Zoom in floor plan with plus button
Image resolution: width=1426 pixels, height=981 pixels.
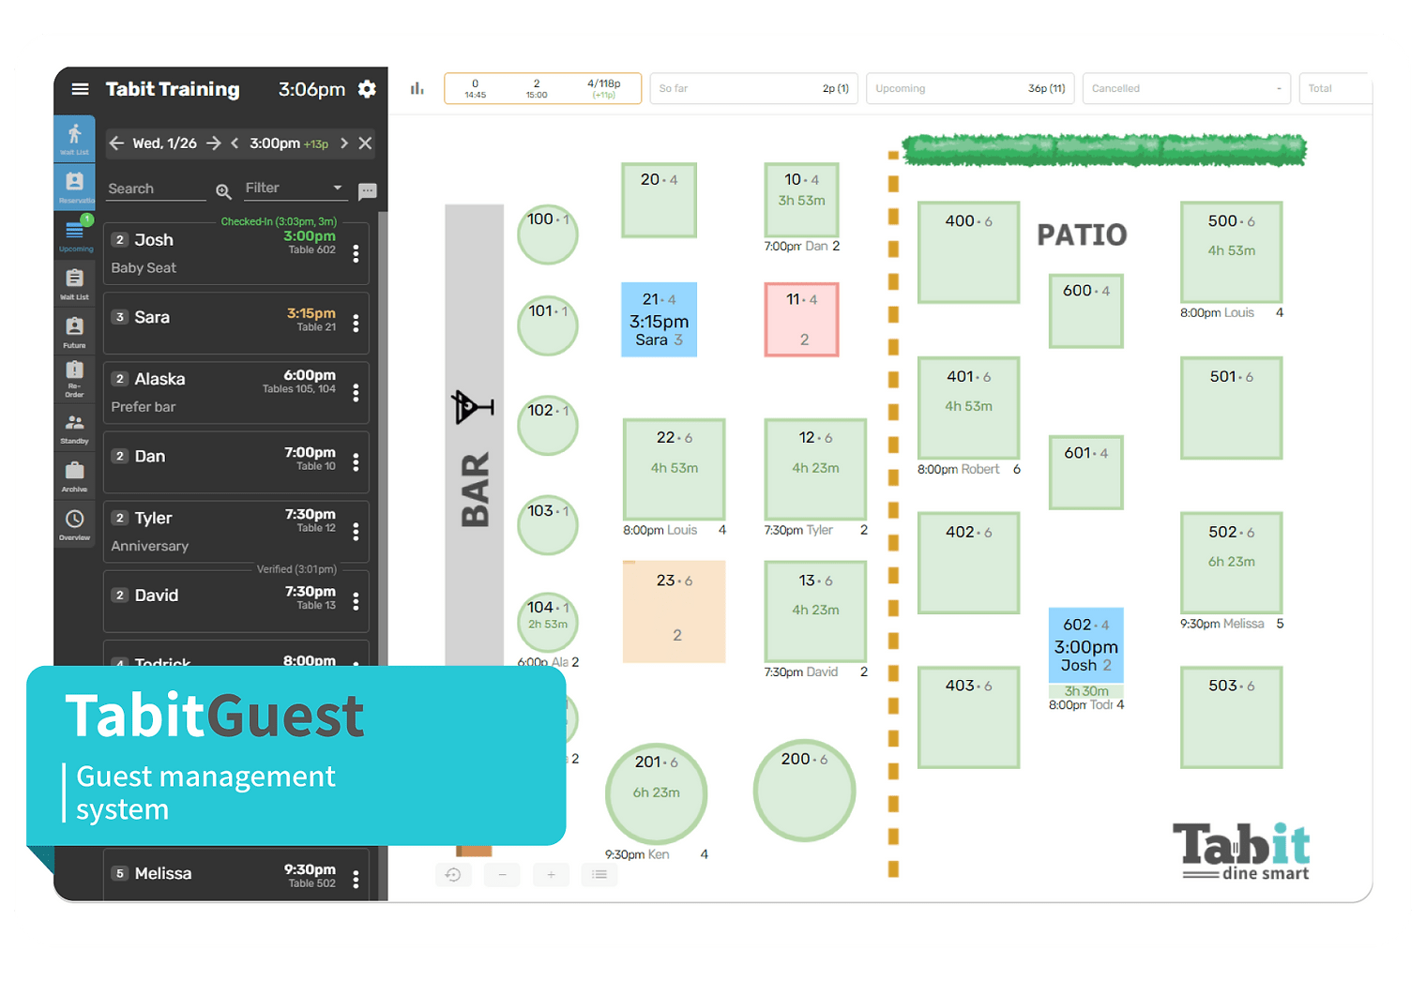551,874
